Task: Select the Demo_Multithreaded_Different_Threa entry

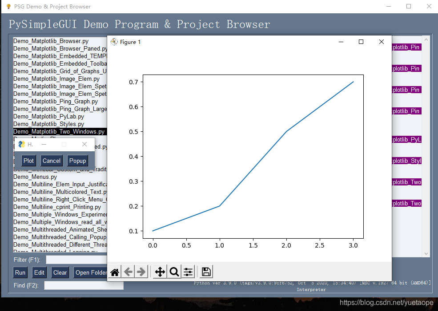Action: pos(60,244)
